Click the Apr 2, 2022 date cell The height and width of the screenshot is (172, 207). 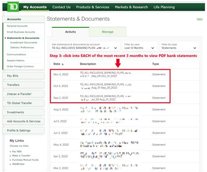61,156
